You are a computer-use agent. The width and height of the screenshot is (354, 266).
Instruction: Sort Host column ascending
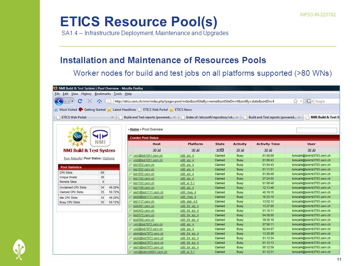pos(159,150)
